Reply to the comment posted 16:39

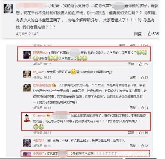(133, 146)
